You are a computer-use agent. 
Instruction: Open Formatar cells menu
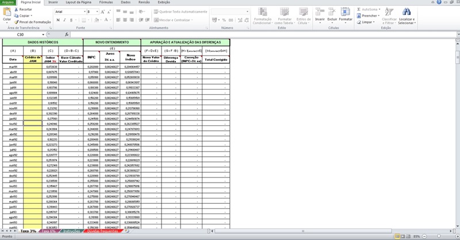click(346, 16)
